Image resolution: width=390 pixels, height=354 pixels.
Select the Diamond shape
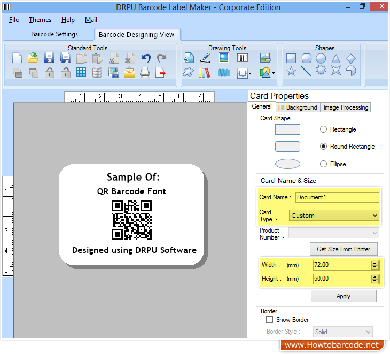[351, 58]
